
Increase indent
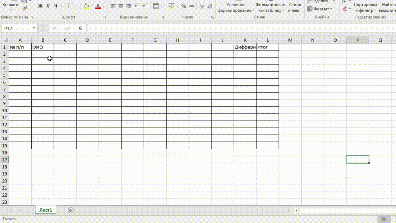145,6
